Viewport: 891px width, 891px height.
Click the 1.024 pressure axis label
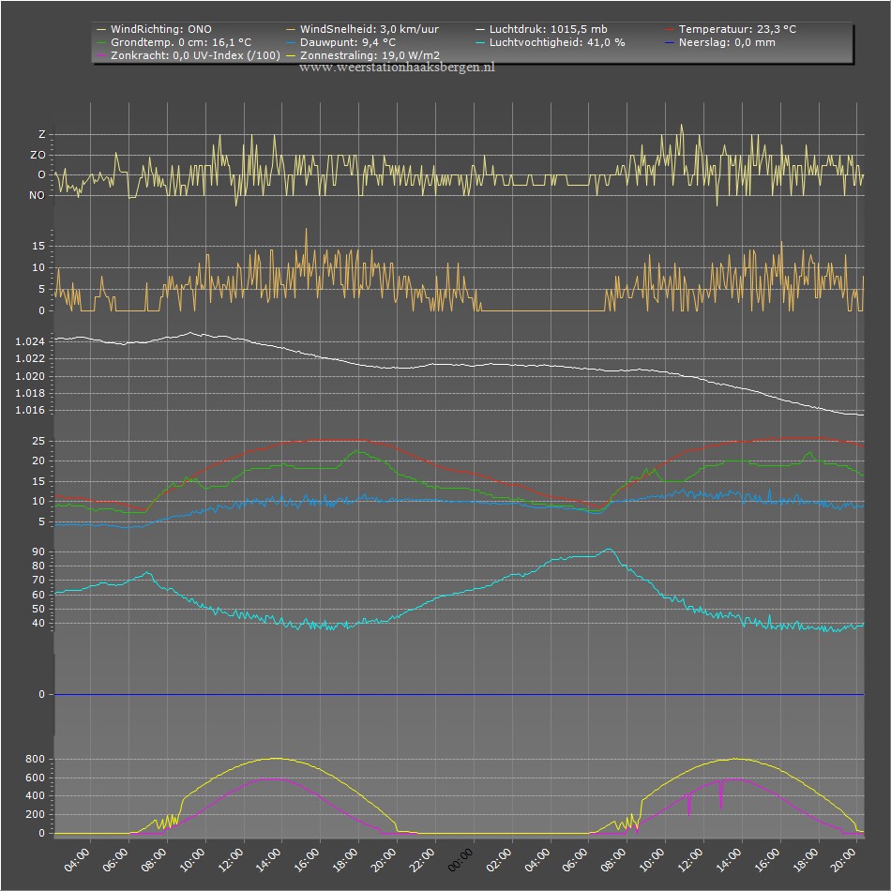(30, 341)
